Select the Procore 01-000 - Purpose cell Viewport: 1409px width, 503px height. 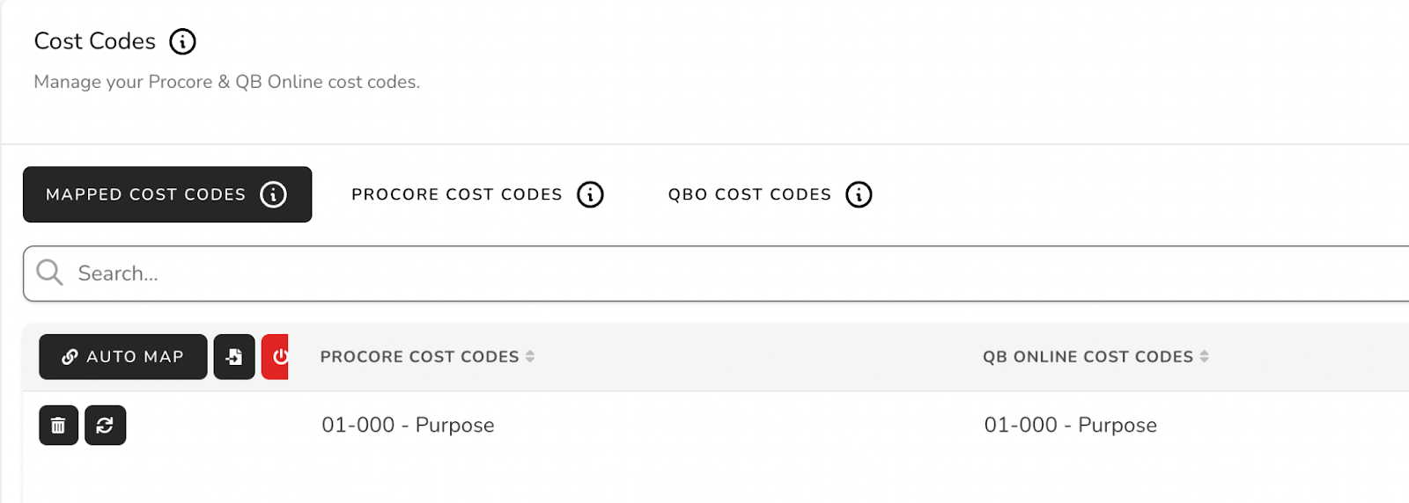(408, 426)
